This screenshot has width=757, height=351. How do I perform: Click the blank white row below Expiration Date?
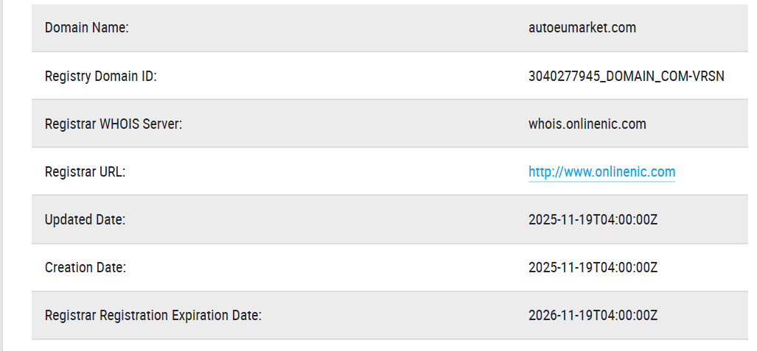(369, 346)
